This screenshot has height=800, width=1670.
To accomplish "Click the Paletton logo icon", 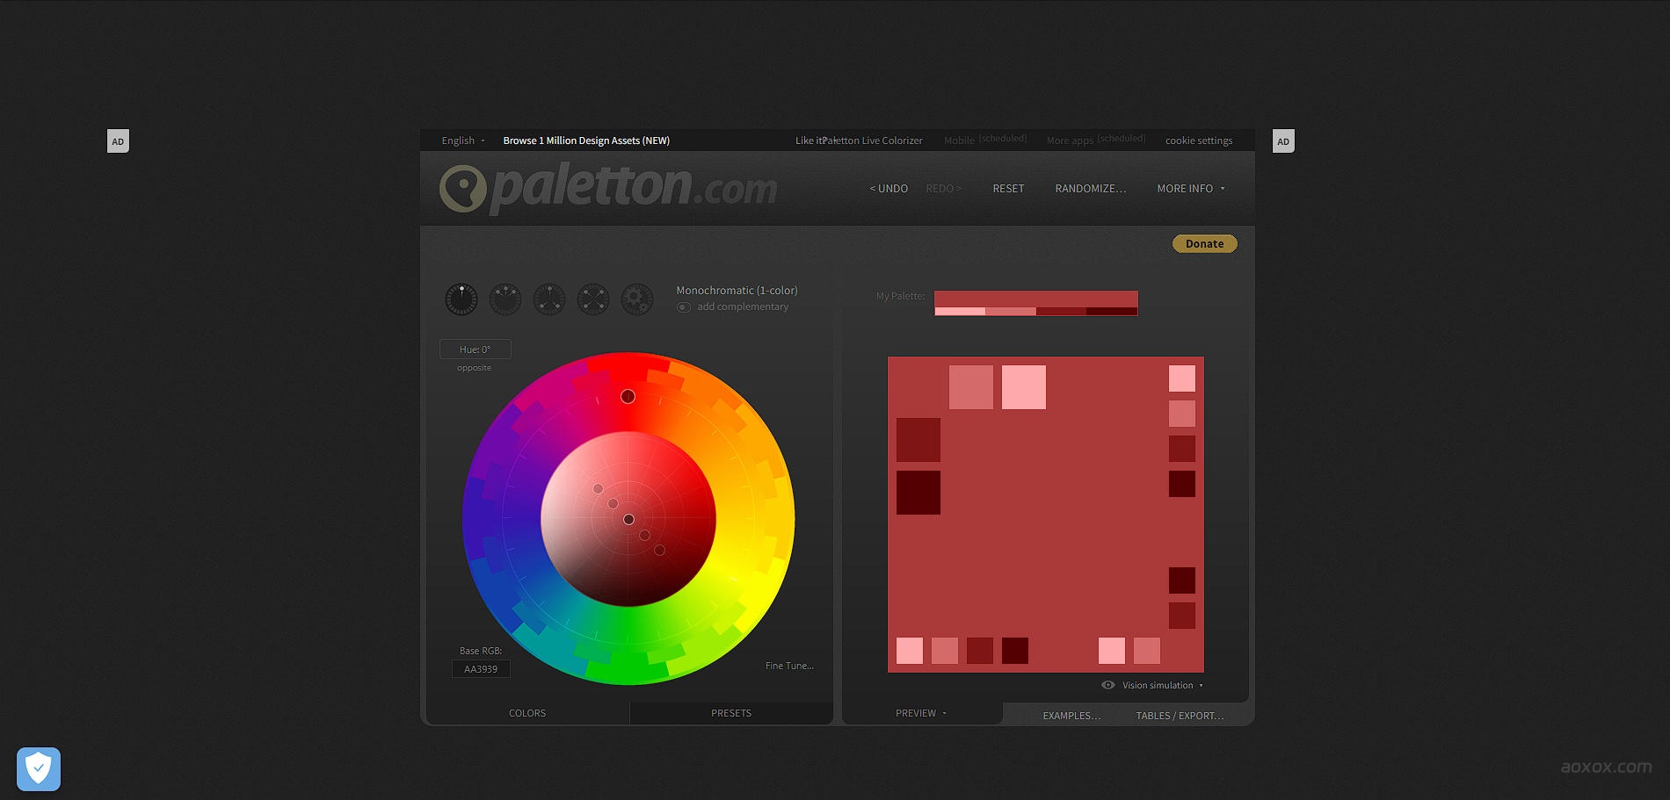I will pyautogui.click(x=463, y=189).
